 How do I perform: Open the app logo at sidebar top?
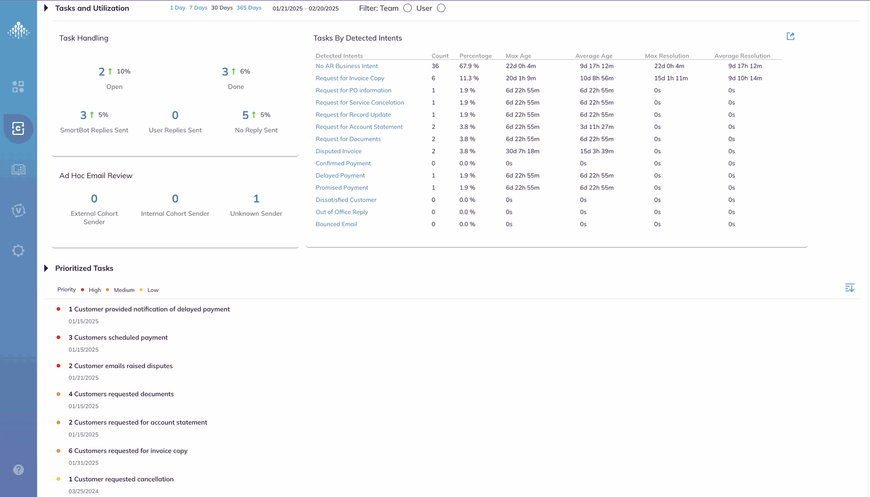(x=18, y=30)
